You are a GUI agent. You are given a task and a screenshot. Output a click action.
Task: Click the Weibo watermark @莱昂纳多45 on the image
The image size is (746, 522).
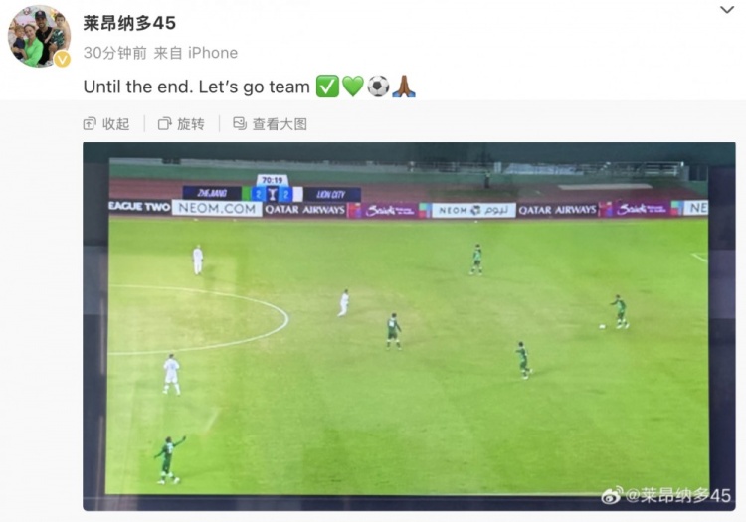666,495
